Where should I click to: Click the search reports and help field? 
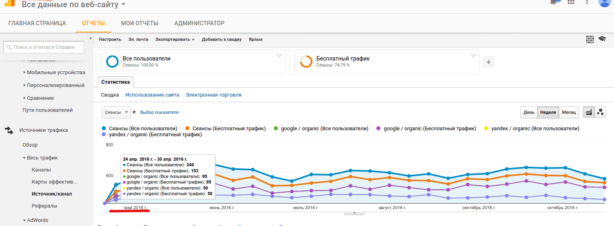[x=44, y=47]
